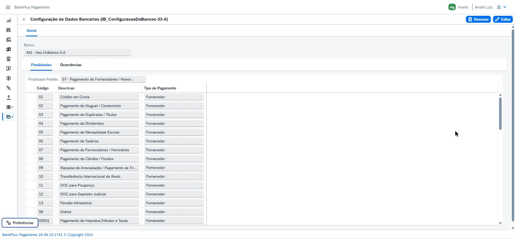The width and height of the screenshot is (515, 239).
Task: Click the plug connector icon in sidebar
Action: point(9,88)
